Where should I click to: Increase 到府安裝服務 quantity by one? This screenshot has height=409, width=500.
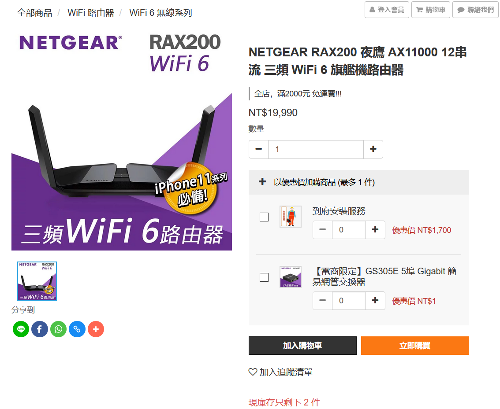[x=375, y=230]
